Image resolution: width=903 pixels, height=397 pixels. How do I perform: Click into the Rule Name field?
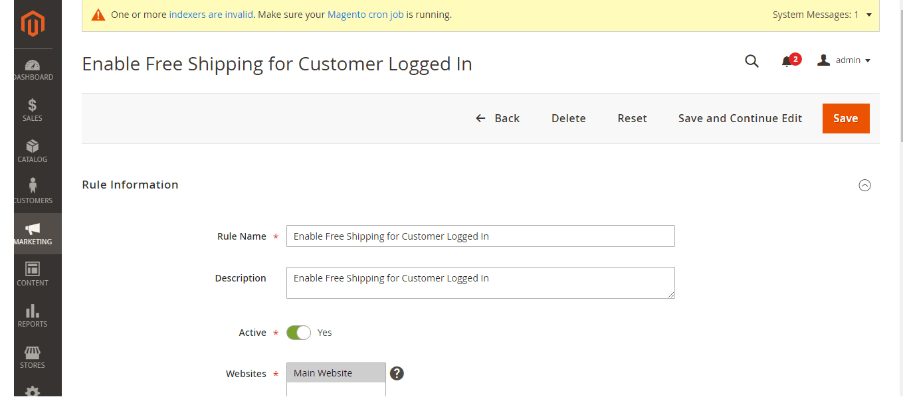pyautogui.click(x=480, y=236)
